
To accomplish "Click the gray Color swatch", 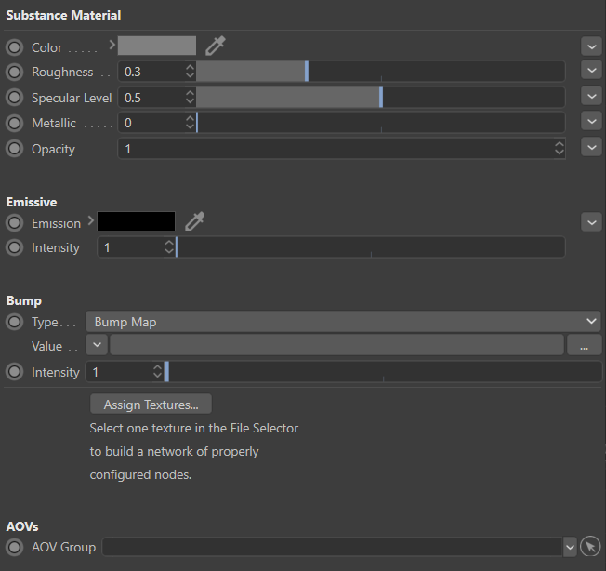I will pos(156,46).
